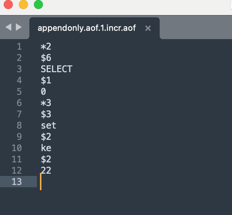
Task: Click the back navigation arrow in tab bar
Action: click(x=8, y=27)
